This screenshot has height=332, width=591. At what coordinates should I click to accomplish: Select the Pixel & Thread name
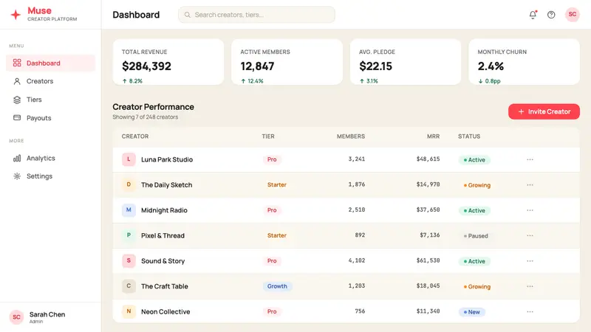(163, 235)
